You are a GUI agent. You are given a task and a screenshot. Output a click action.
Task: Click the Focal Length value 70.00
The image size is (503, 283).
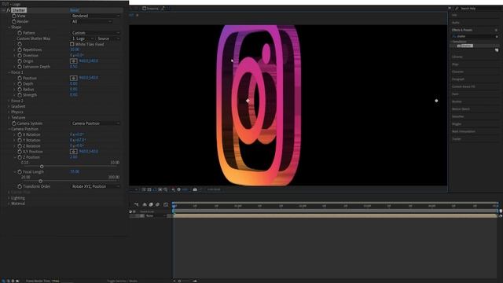pyautogui.click(x=75, y=171)
